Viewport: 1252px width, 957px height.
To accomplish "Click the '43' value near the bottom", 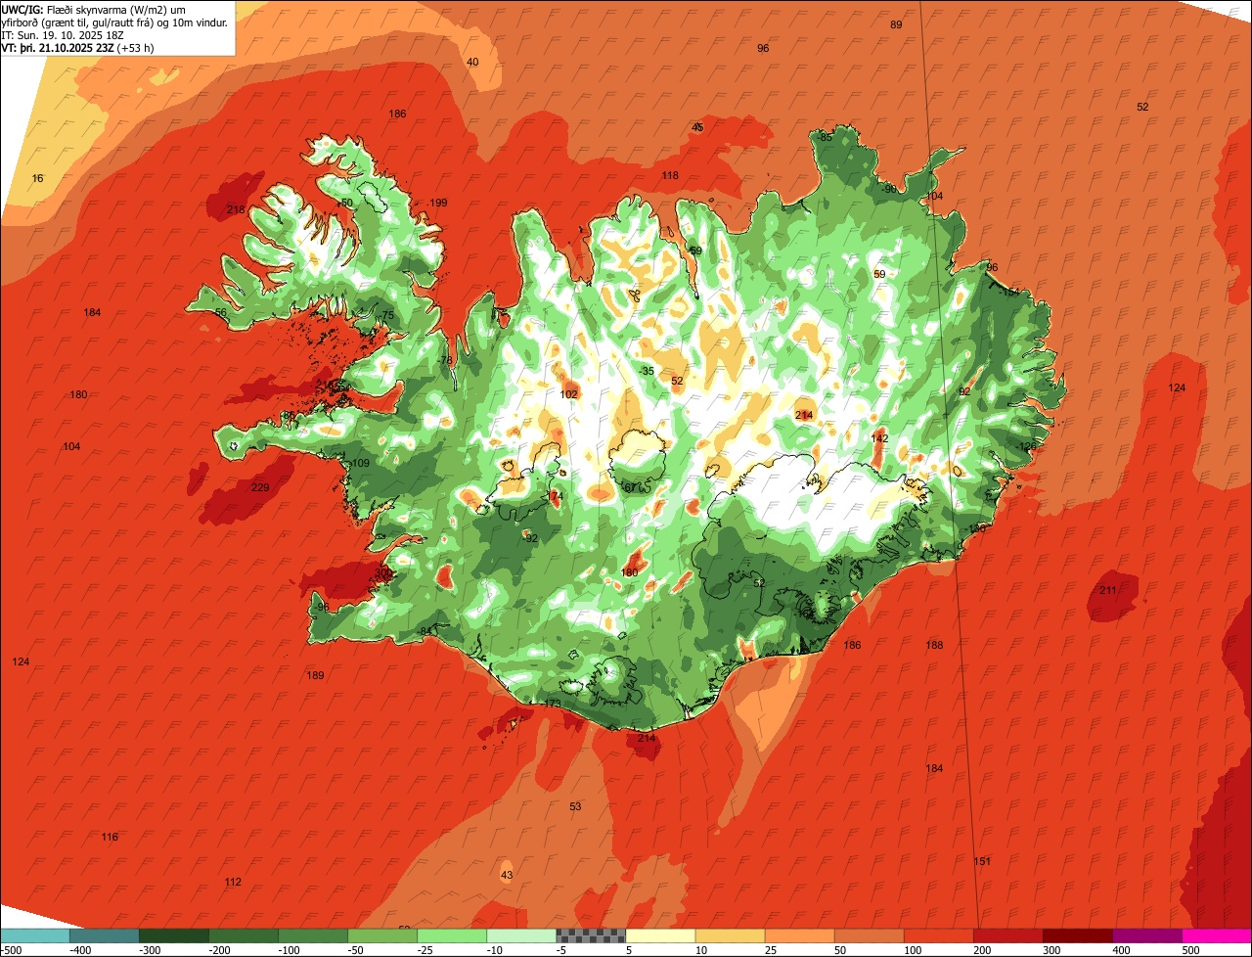I will [506, 875].
